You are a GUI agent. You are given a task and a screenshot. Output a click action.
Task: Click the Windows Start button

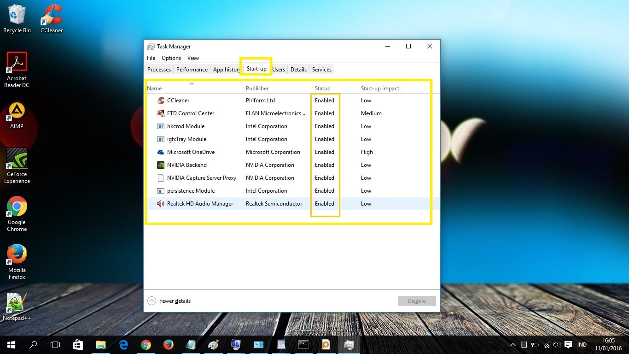pos(11,344)
